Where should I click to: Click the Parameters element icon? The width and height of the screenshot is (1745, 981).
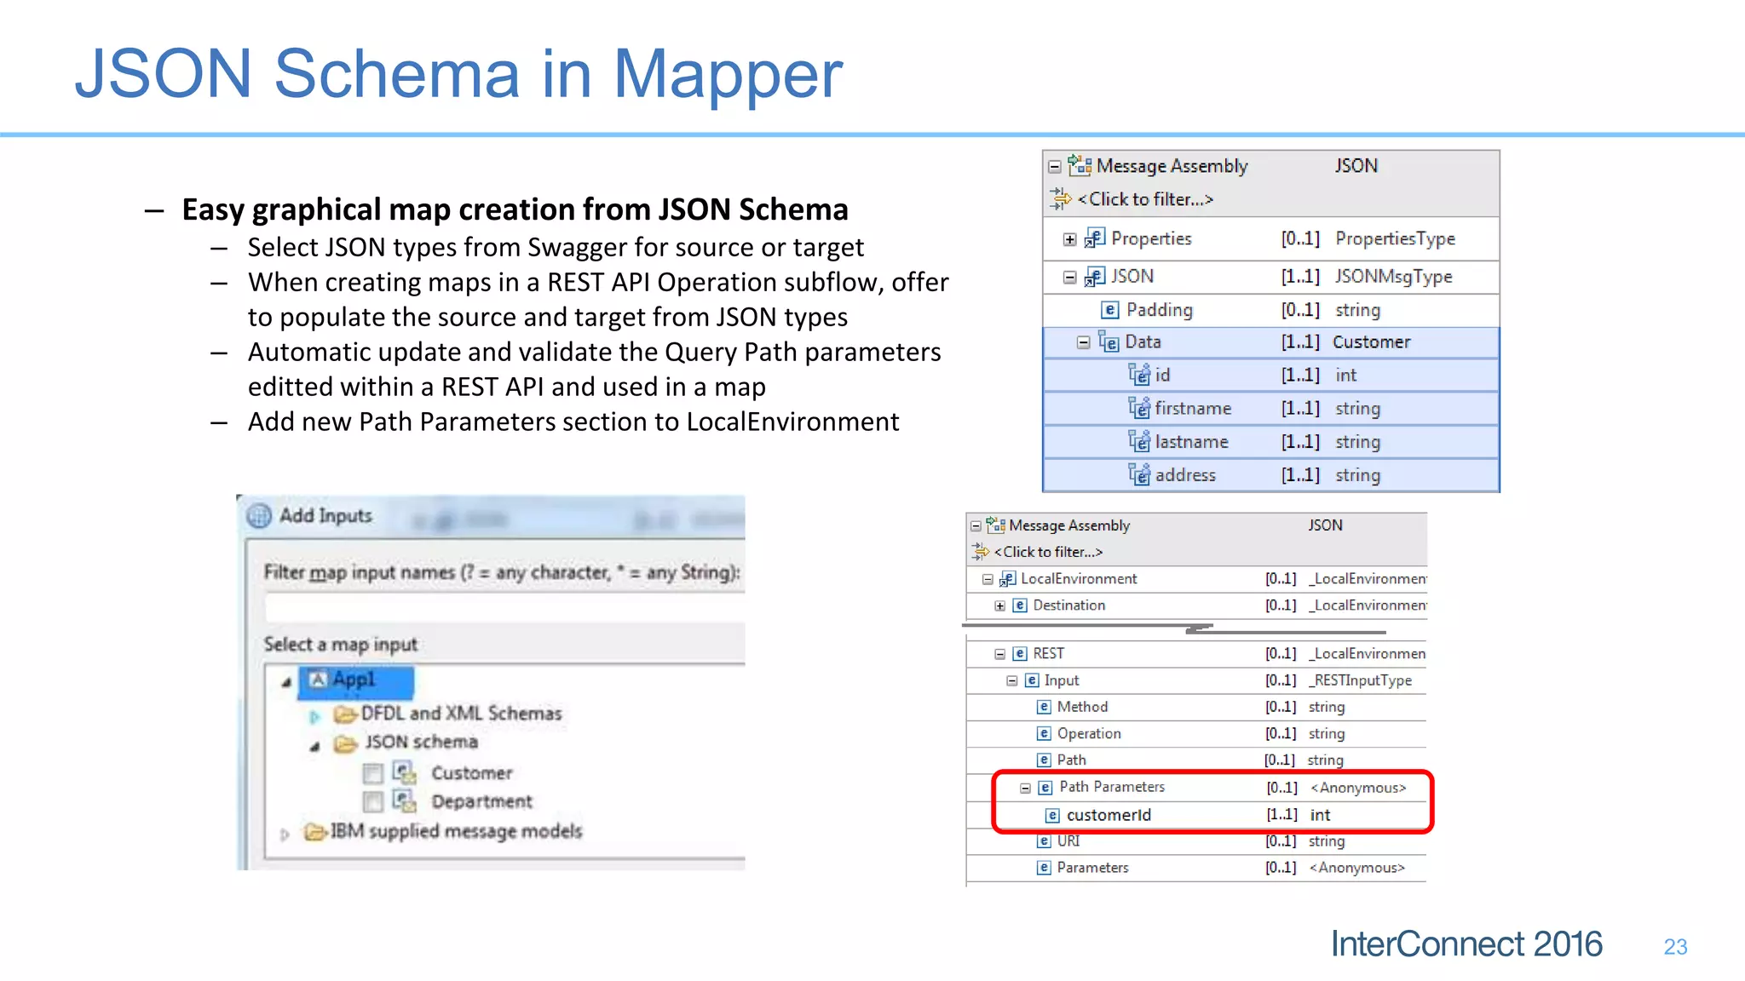[1044, 868]
